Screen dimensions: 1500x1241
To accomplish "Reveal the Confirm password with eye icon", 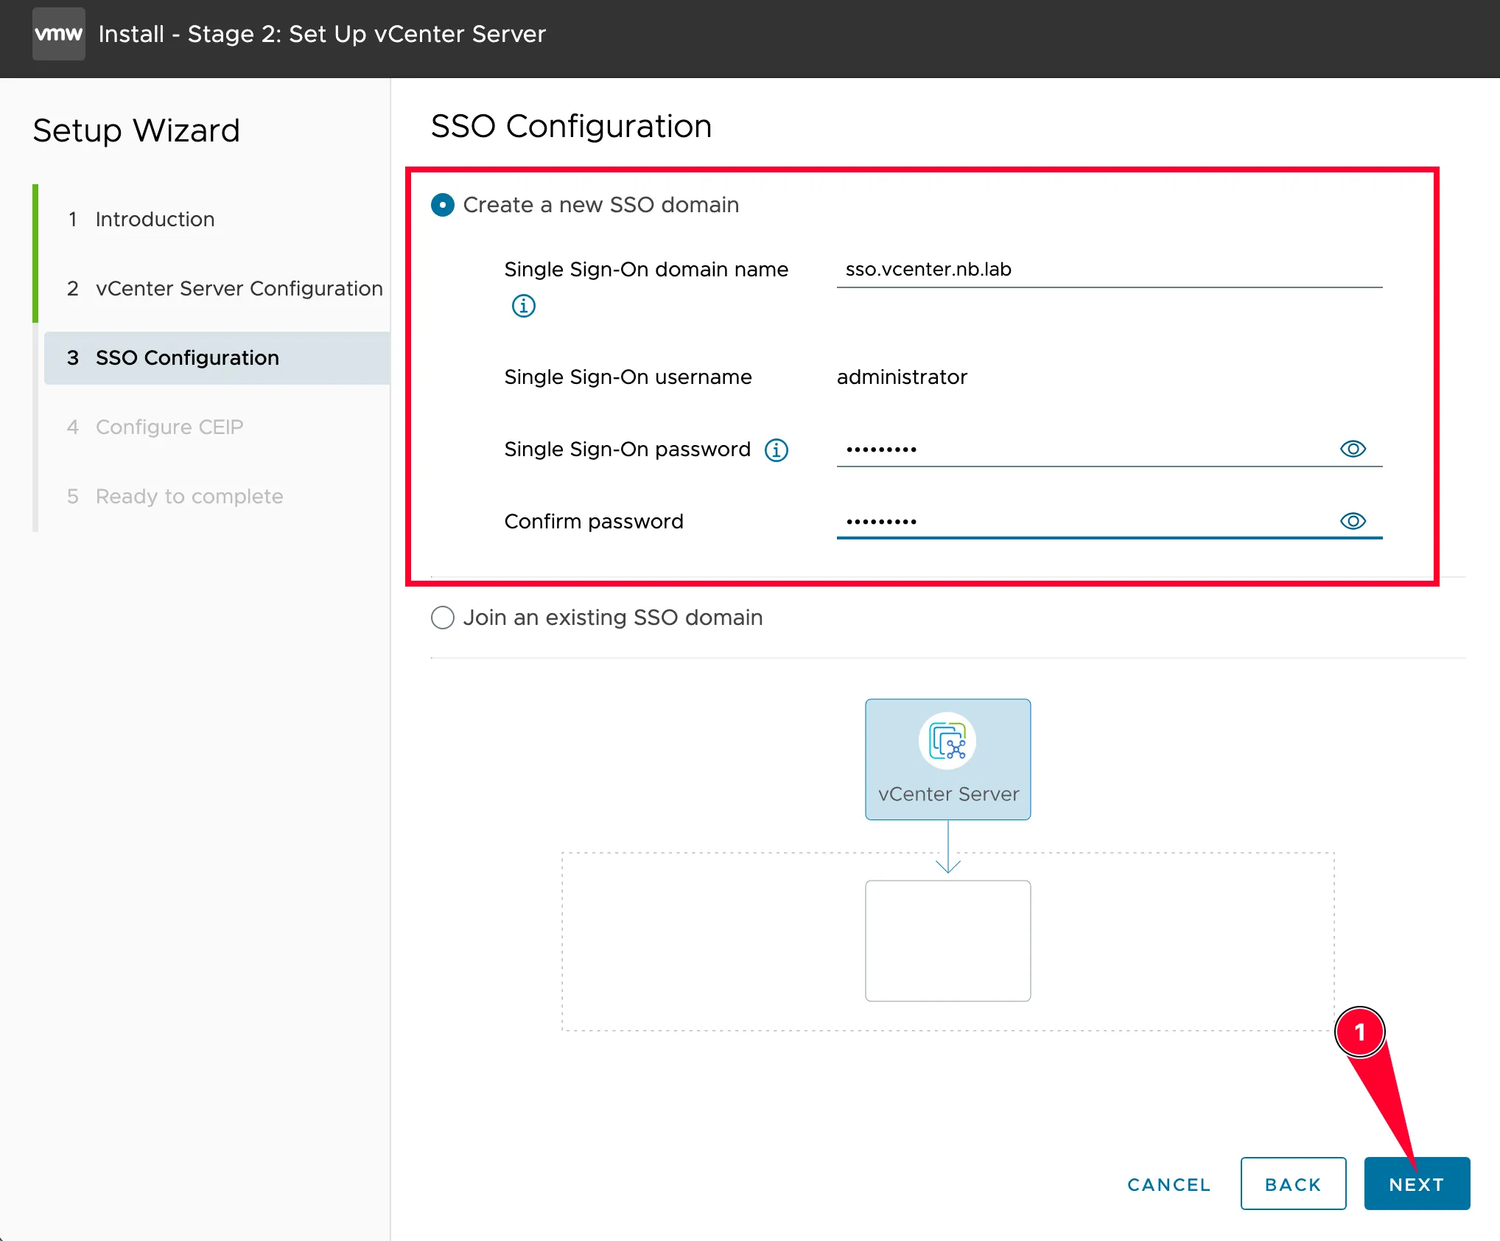I will 1353,521.
